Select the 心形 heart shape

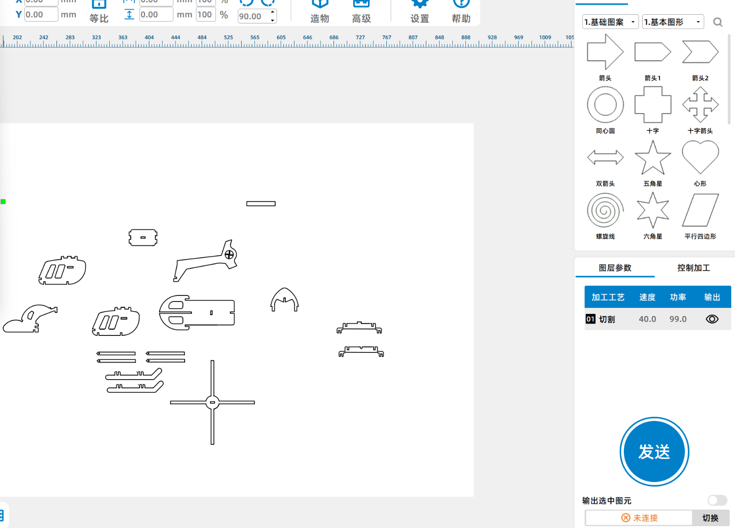(x=700, y=158)
